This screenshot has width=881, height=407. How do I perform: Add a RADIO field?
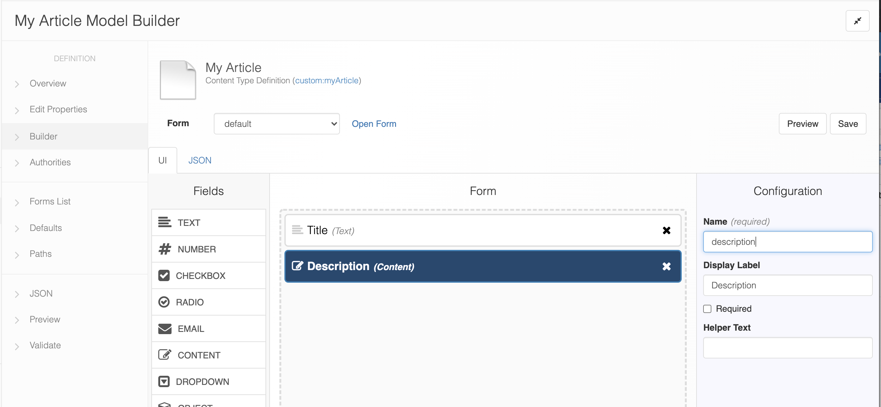(209, 302)
